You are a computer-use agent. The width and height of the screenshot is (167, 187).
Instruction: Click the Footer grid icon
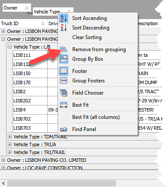(64, 71)
